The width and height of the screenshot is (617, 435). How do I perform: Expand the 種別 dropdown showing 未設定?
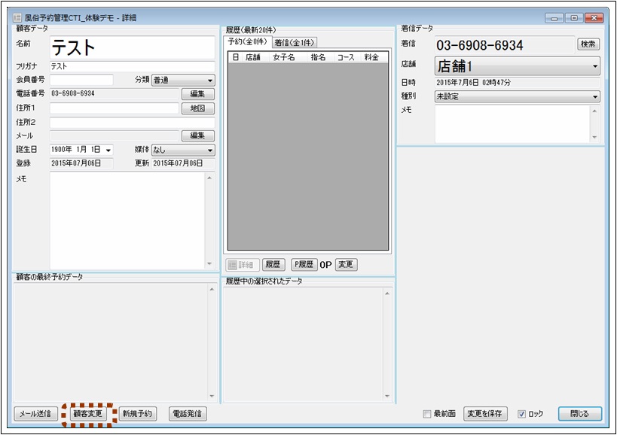pos(517,96)
